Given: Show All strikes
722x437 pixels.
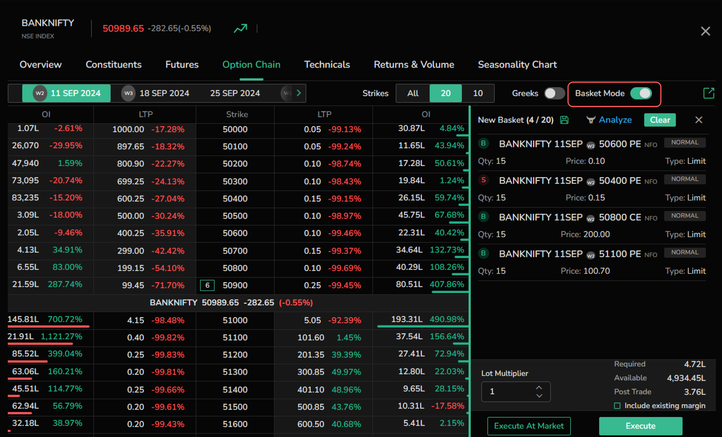Looking at the screenshot, I should [413, 93].
